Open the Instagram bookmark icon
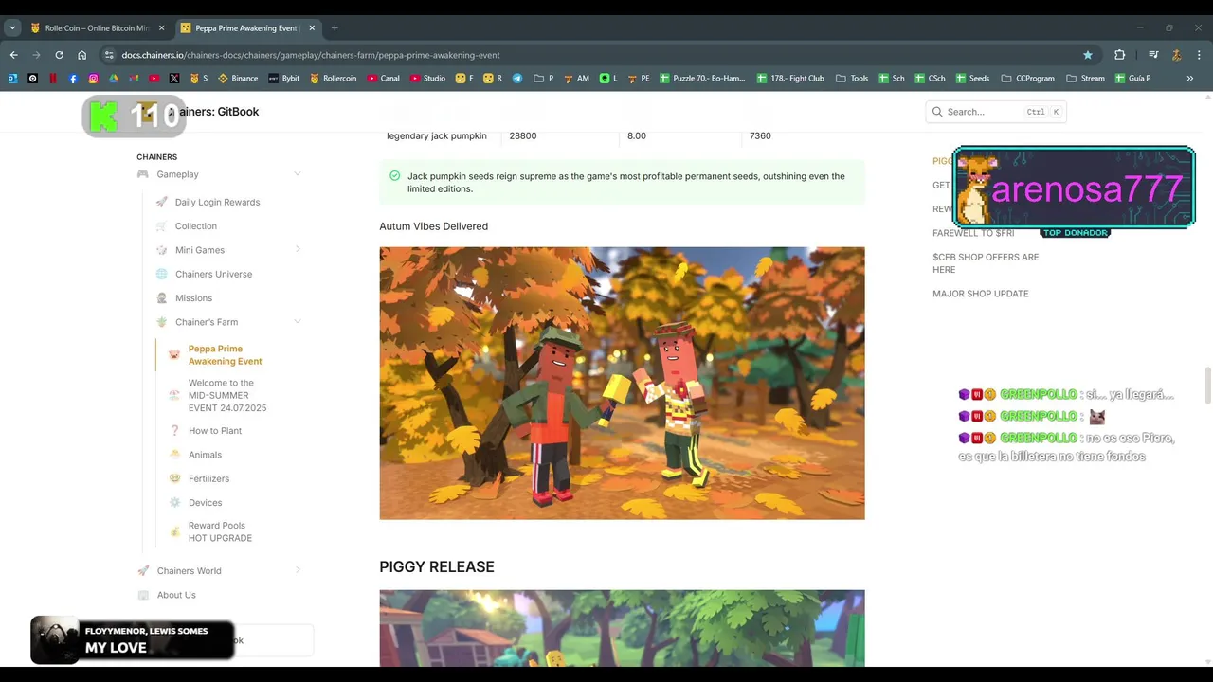The width and height of the screenshot is (1213, 682). tap(93, 79)
